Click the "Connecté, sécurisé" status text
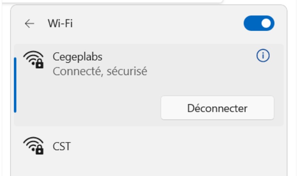Screen dimensions: 304x176 click(100, 71)
